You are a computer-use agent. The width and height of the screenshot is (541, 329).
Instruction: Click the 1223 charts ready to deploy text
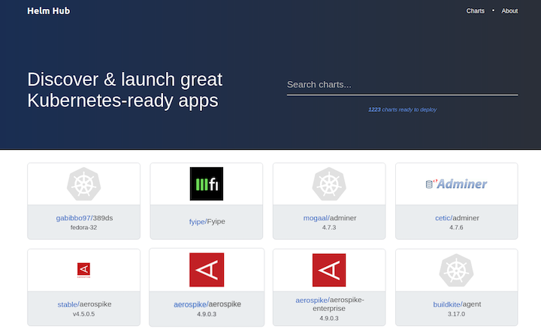[x=402, y=109]
